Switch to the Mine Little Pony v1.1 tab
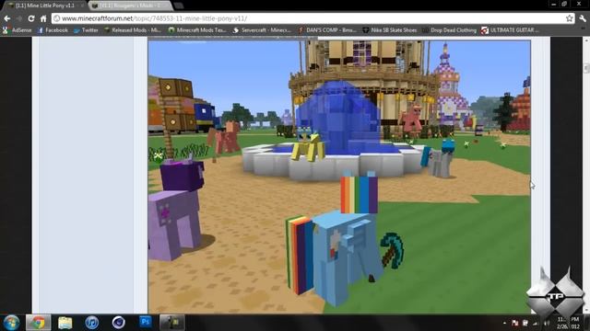 pos(45,6)
